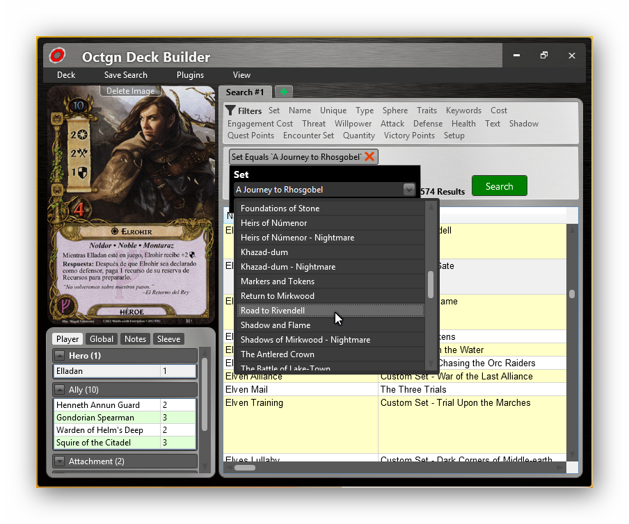Open the Deck menu
Screen dimensions: 629x524
[66, 75]
